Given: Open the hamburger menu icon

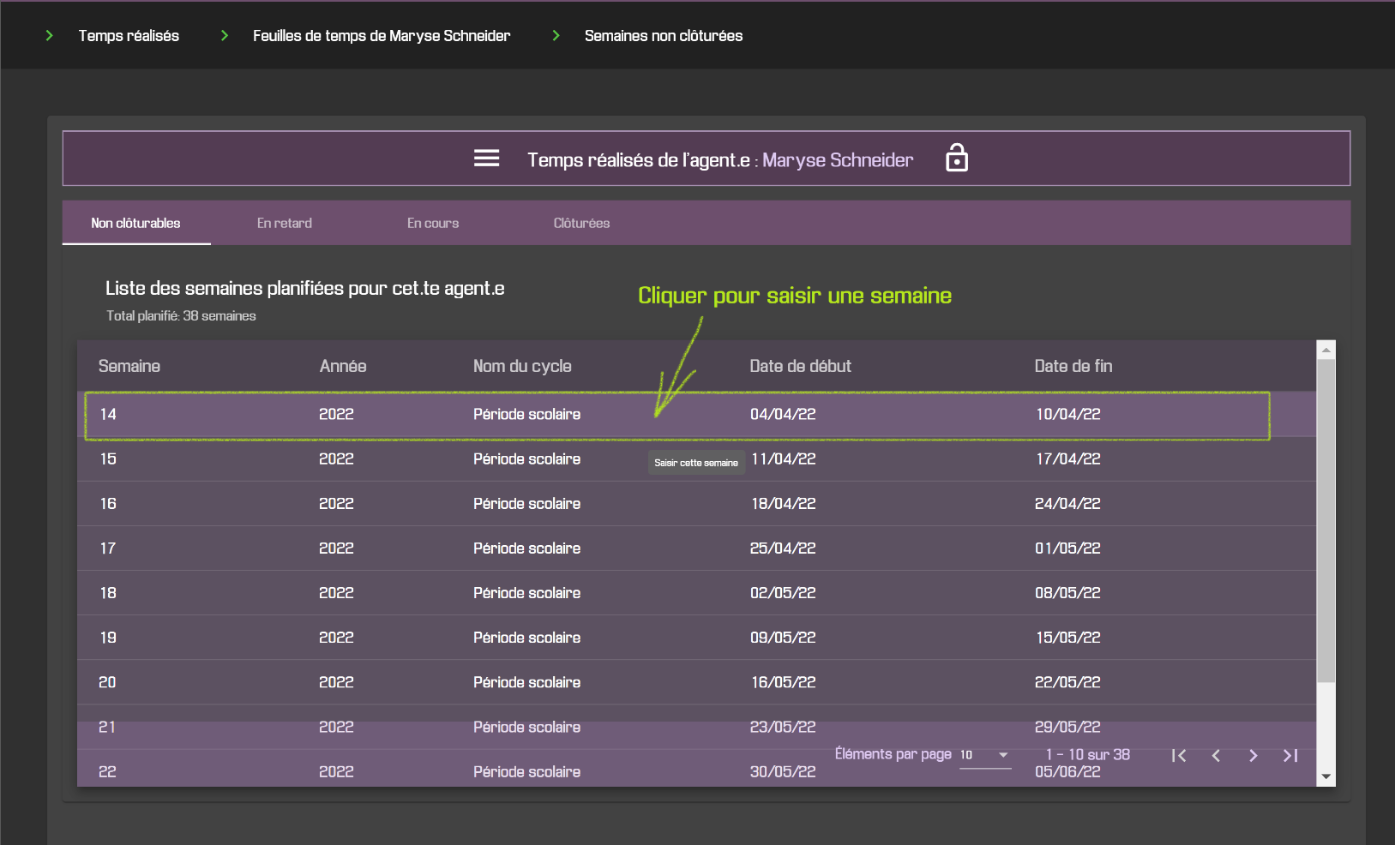Looking at the screenshot, I should click(x=486, y=159).
